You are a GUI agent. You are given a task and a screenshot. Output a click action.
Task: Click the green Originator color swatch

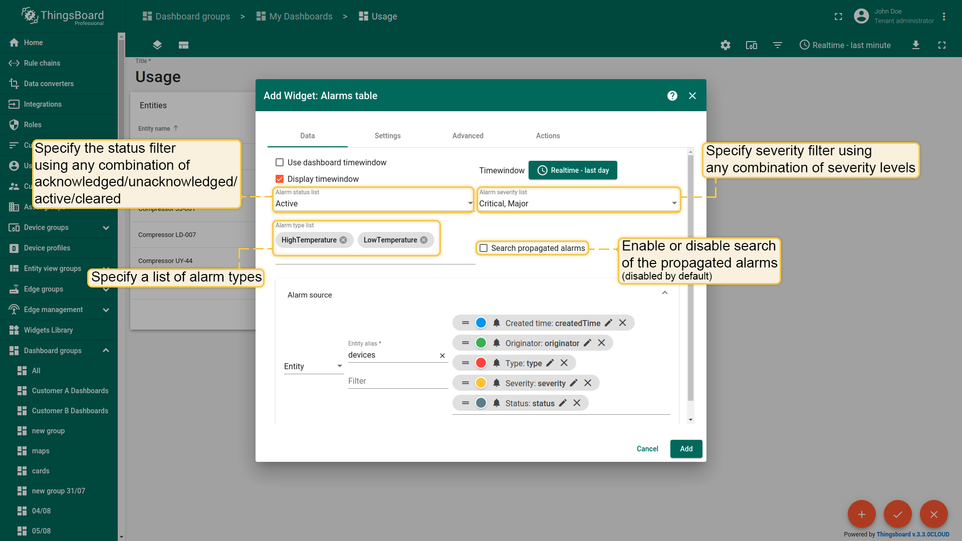click(x=481, y=343)
